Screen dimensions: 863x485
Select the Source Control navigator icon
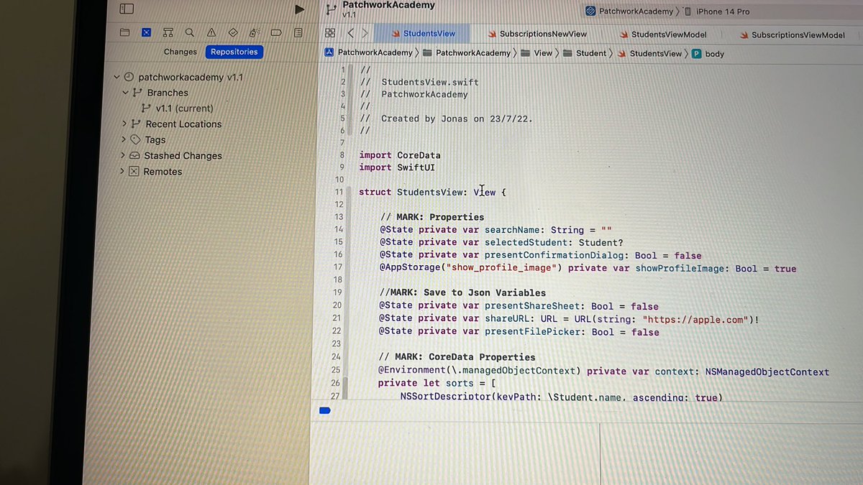[x=146, y=32]
